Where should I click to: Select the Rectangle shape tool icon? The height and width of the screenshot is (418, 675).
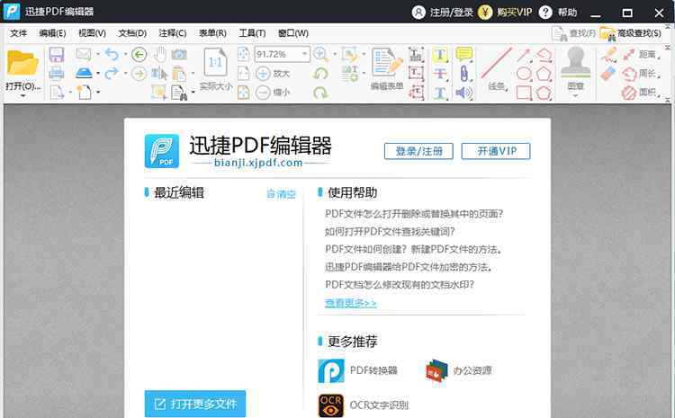tap(524, 93)
